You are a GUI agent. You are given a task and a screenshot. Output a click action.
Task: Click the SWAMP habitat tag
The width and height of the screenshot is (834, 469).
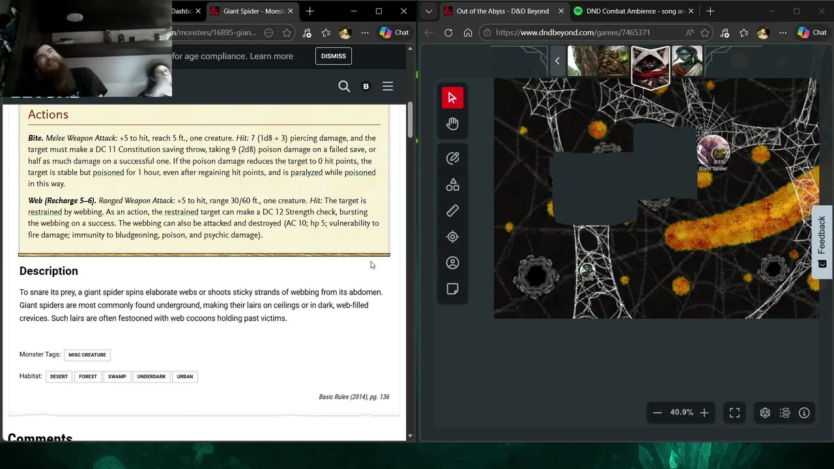click(x=117, y=377)
